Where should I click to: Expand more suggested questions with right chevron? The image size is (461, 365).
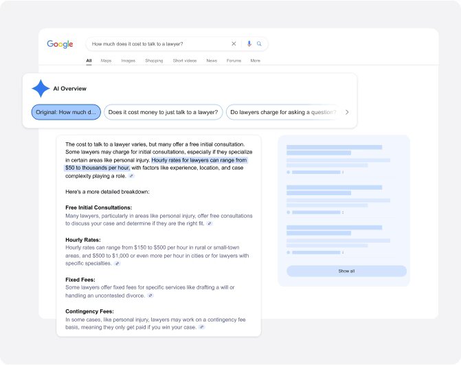pos(347,112)
